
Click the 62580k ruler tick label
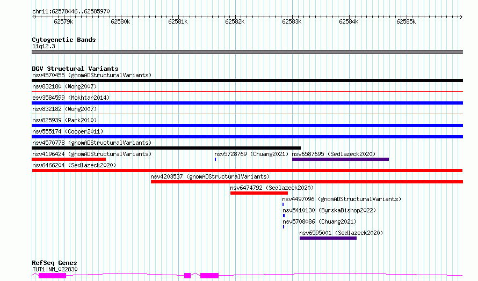tap(120, 21)
